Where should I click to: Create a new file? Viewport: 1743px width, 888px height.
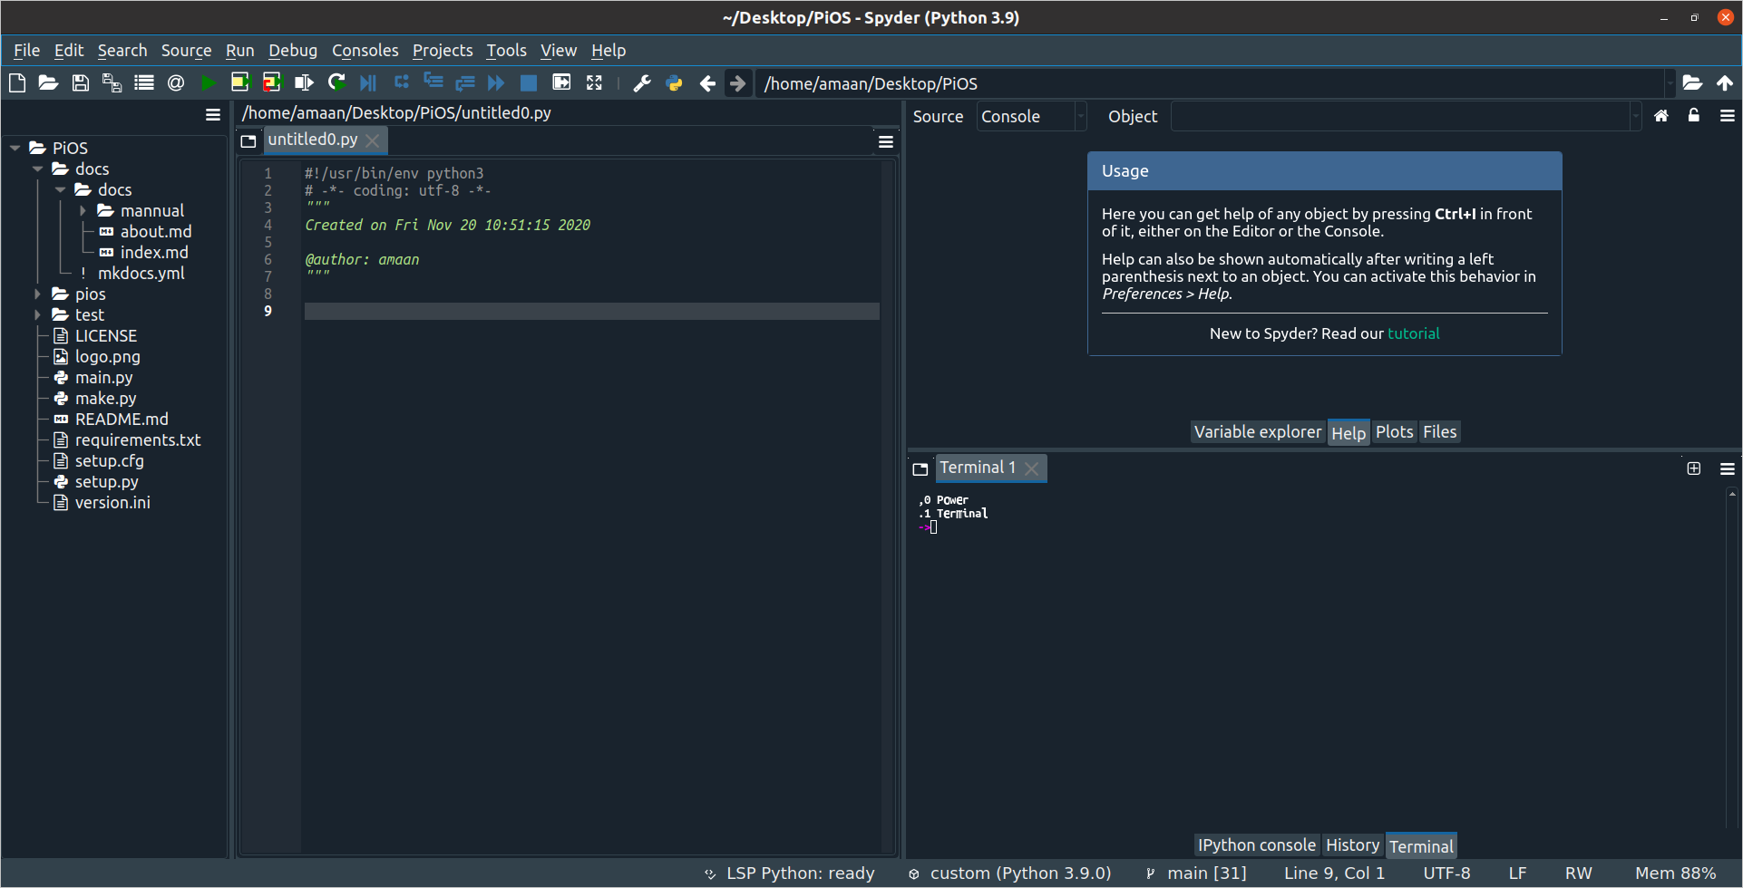pyautogui.click(x=16, y=82)
